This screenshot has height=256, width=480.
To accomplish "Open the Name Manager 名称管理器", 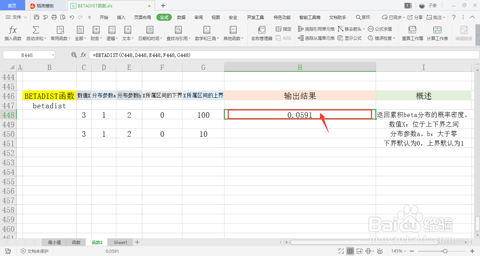I will (261, 33).
